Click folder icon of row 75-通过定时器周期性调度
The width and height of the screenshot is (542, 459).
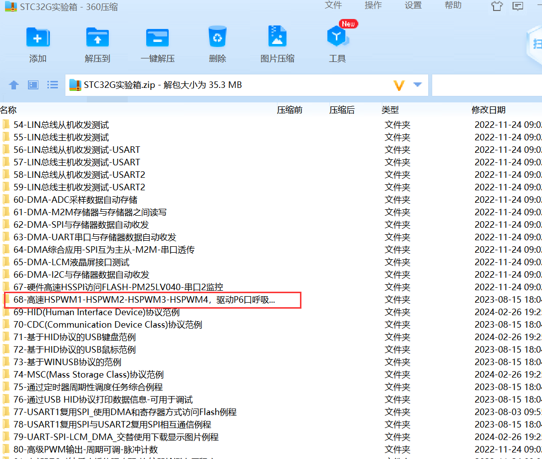coord(6,387)
